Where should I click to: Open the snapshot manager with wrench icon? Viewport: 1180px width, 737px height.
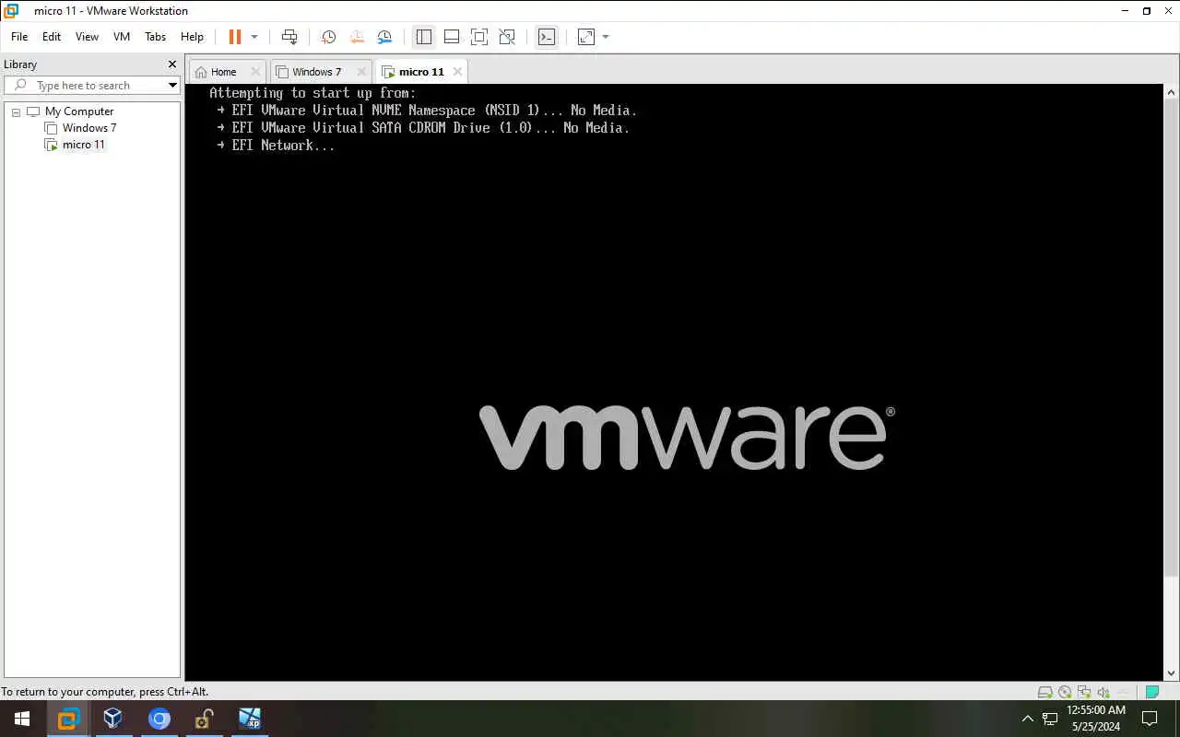(x=384, y=37)
